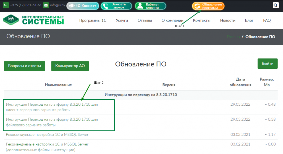The image size is (283, 154).
Task: Click the Выйти button
Action: (x=268, y=63)
